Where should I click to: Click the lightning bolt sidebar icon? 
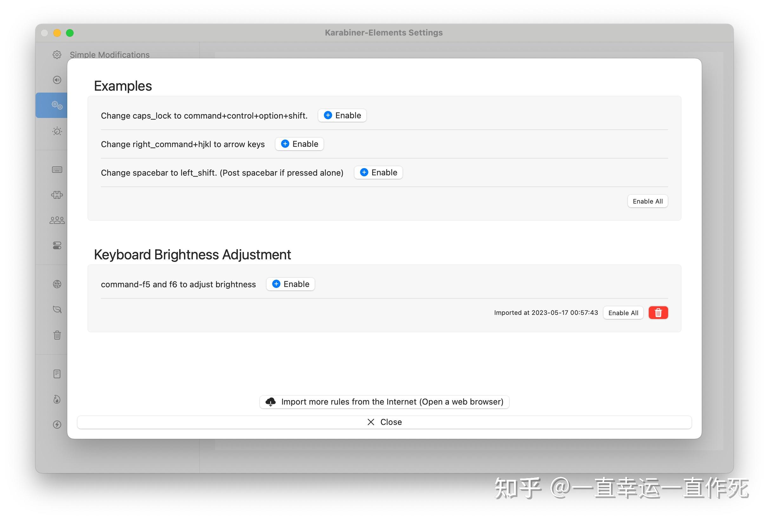click(57, 424)
